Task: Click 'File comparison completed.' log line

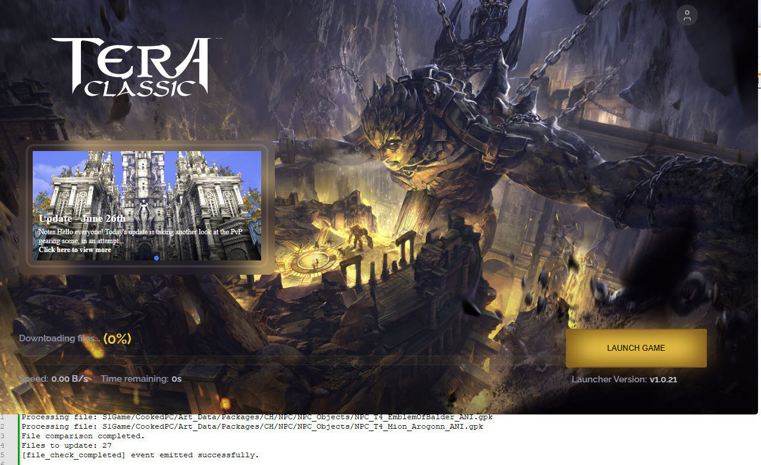Action: pyautogui.click(x=83, y=436)
